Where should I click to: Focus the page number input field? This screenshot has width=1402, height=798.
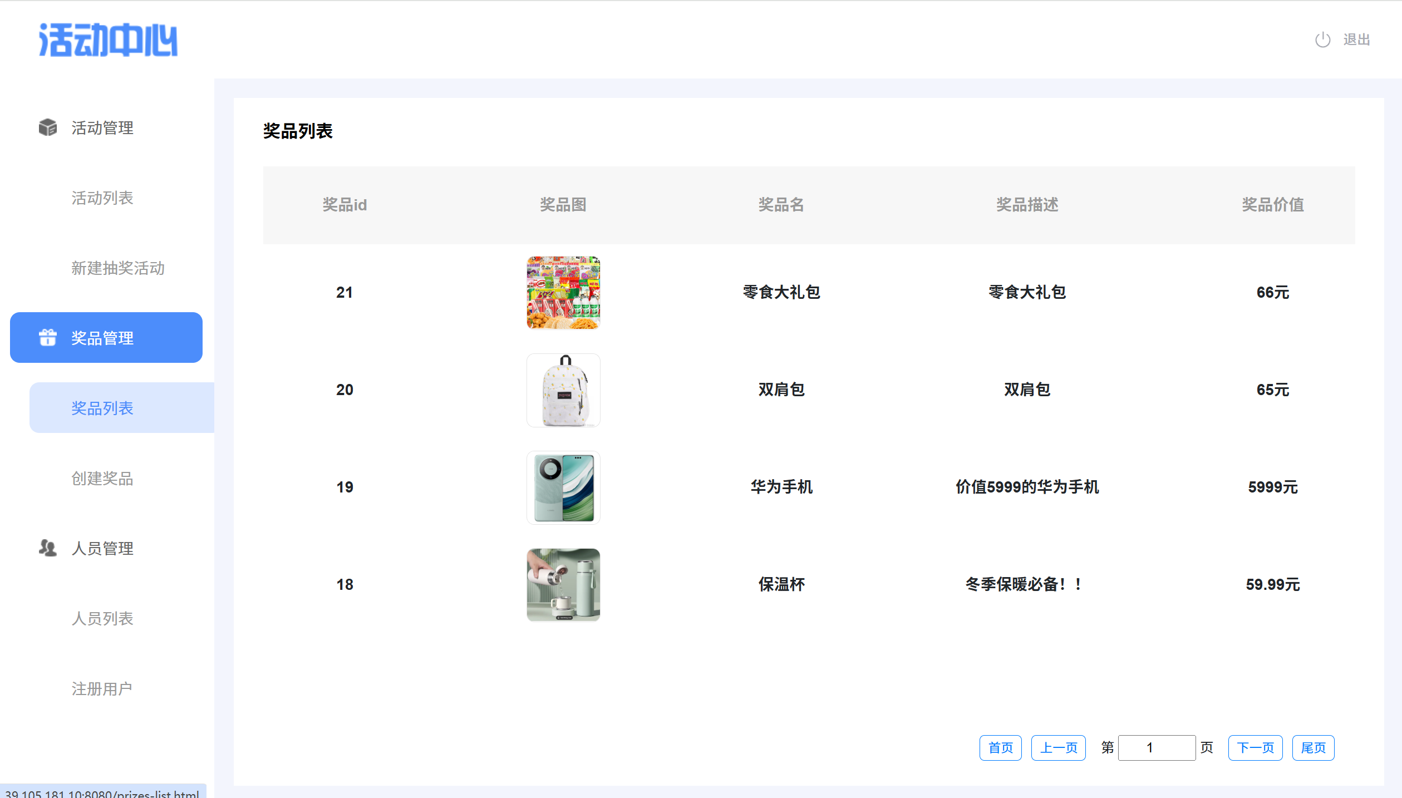coord(1157,747)
